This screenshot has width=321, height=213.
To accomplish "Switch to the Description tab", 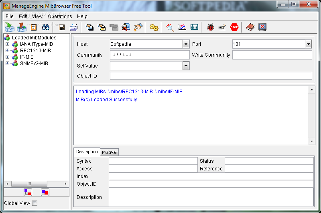I will tap(87, 152).
